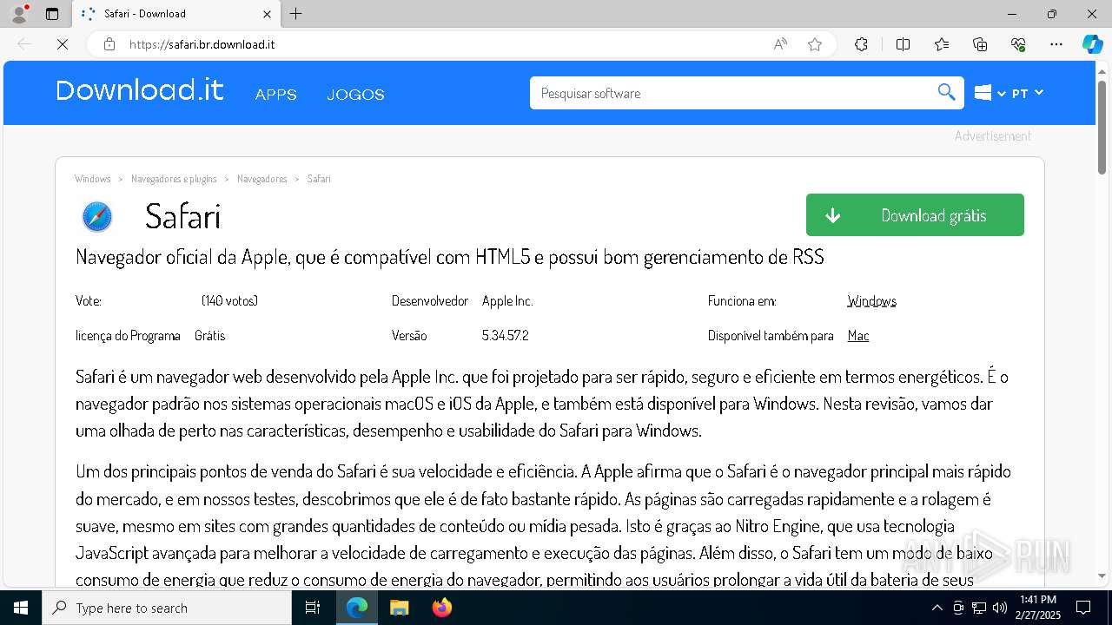Open Task View on the taskbar
Image resolution: width=1112 pixels, height=625 pixels.
[x=313, y=608]
